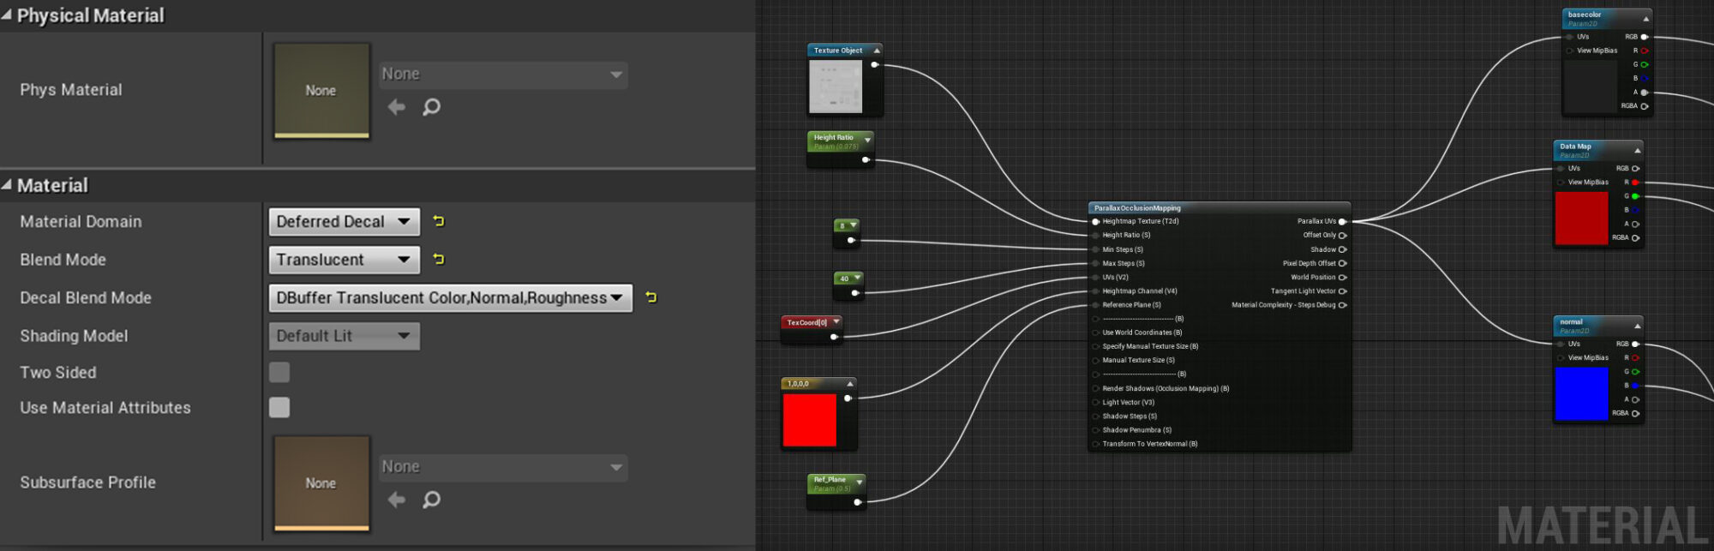Image resolution: width=1714 pixels, height=551 pixels.
Task: Click the Max Steps (S) input pin
Action: 1095,263
